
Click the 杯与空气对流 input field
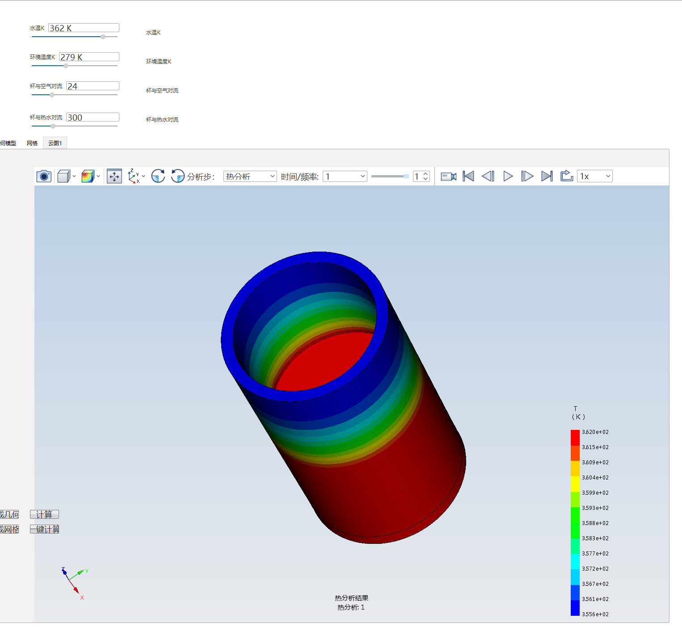[93, 86]
